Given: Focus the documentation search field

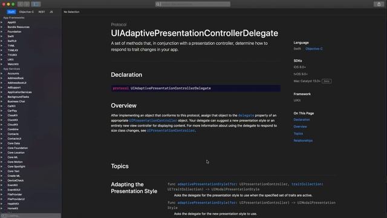Looking at the screenshot, I should pyautogui.click(x=193, y=4).
